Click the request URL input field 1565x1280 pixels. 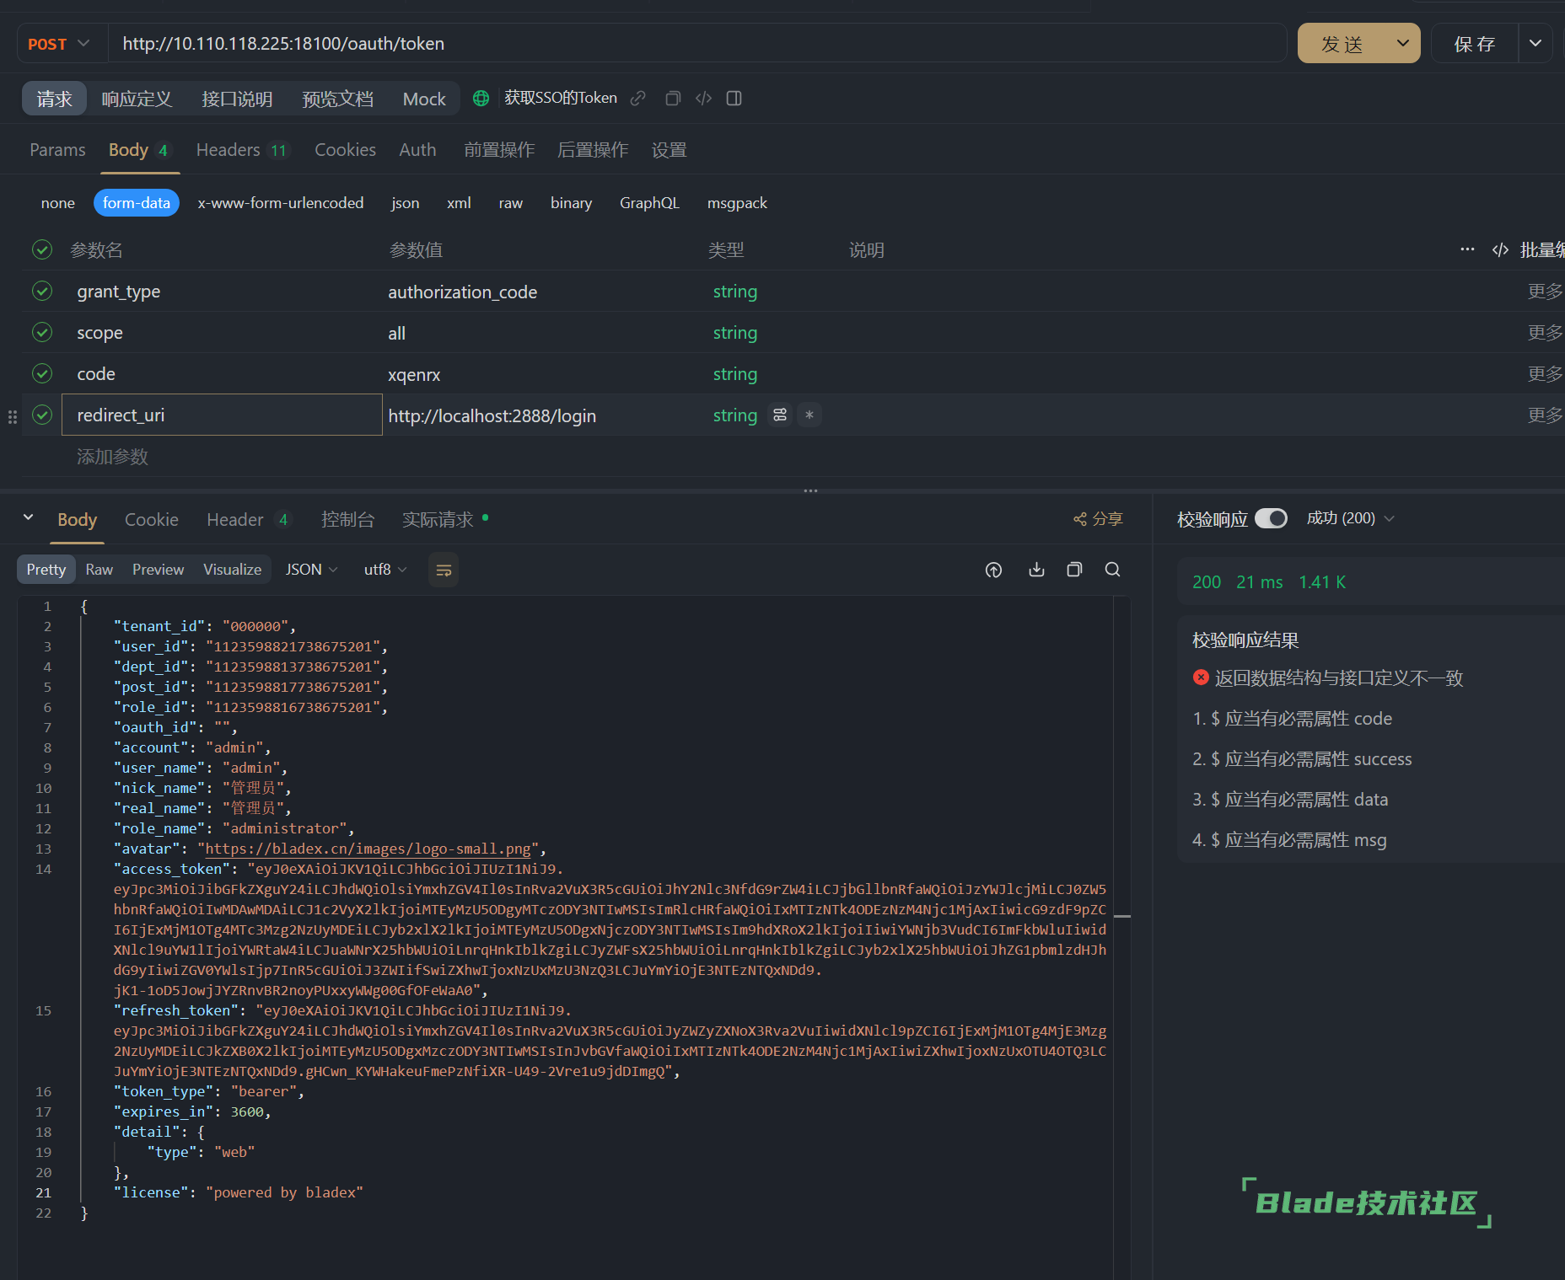[x=696, y=44]
